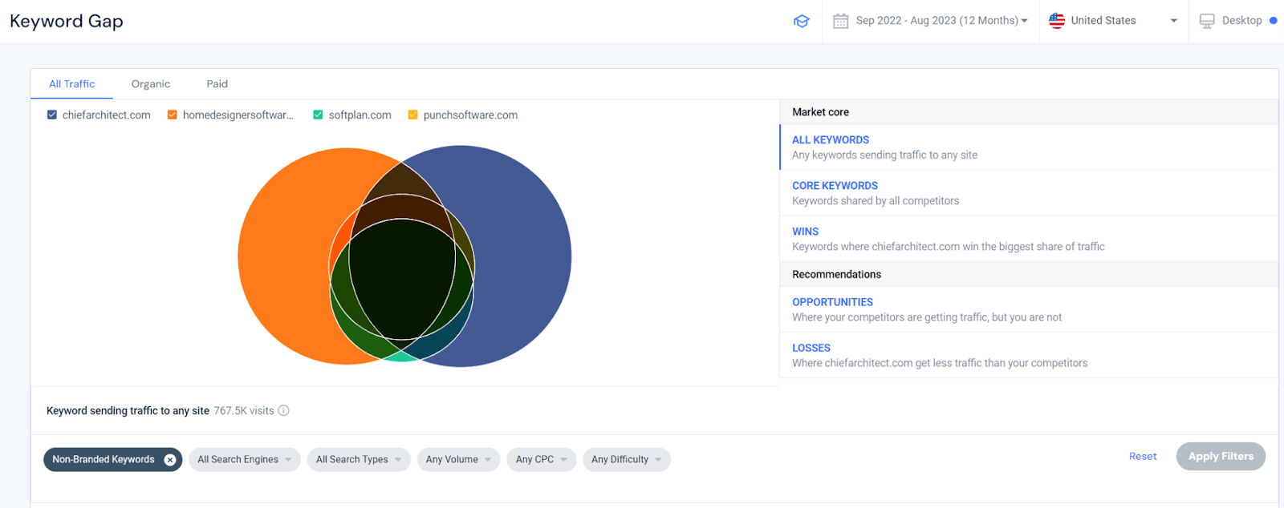1284x508 pixels.
Task: Expand Any CPC filter
Action: point(542,460)
